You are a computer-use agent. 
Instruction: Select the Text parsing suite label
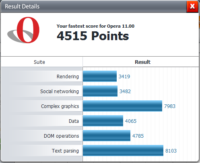pyautogui.click(x=65, y=151)
